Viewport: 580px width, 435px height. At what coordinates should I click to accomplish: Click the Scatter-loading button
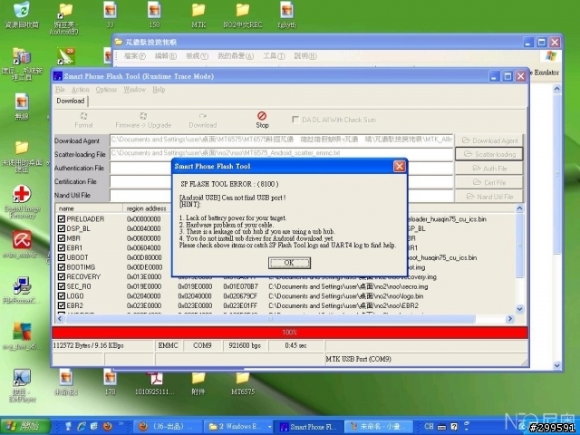pos(488,154)
